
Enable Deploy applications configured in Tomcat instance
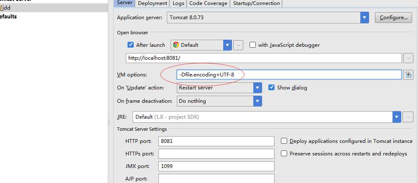point(284,141)
